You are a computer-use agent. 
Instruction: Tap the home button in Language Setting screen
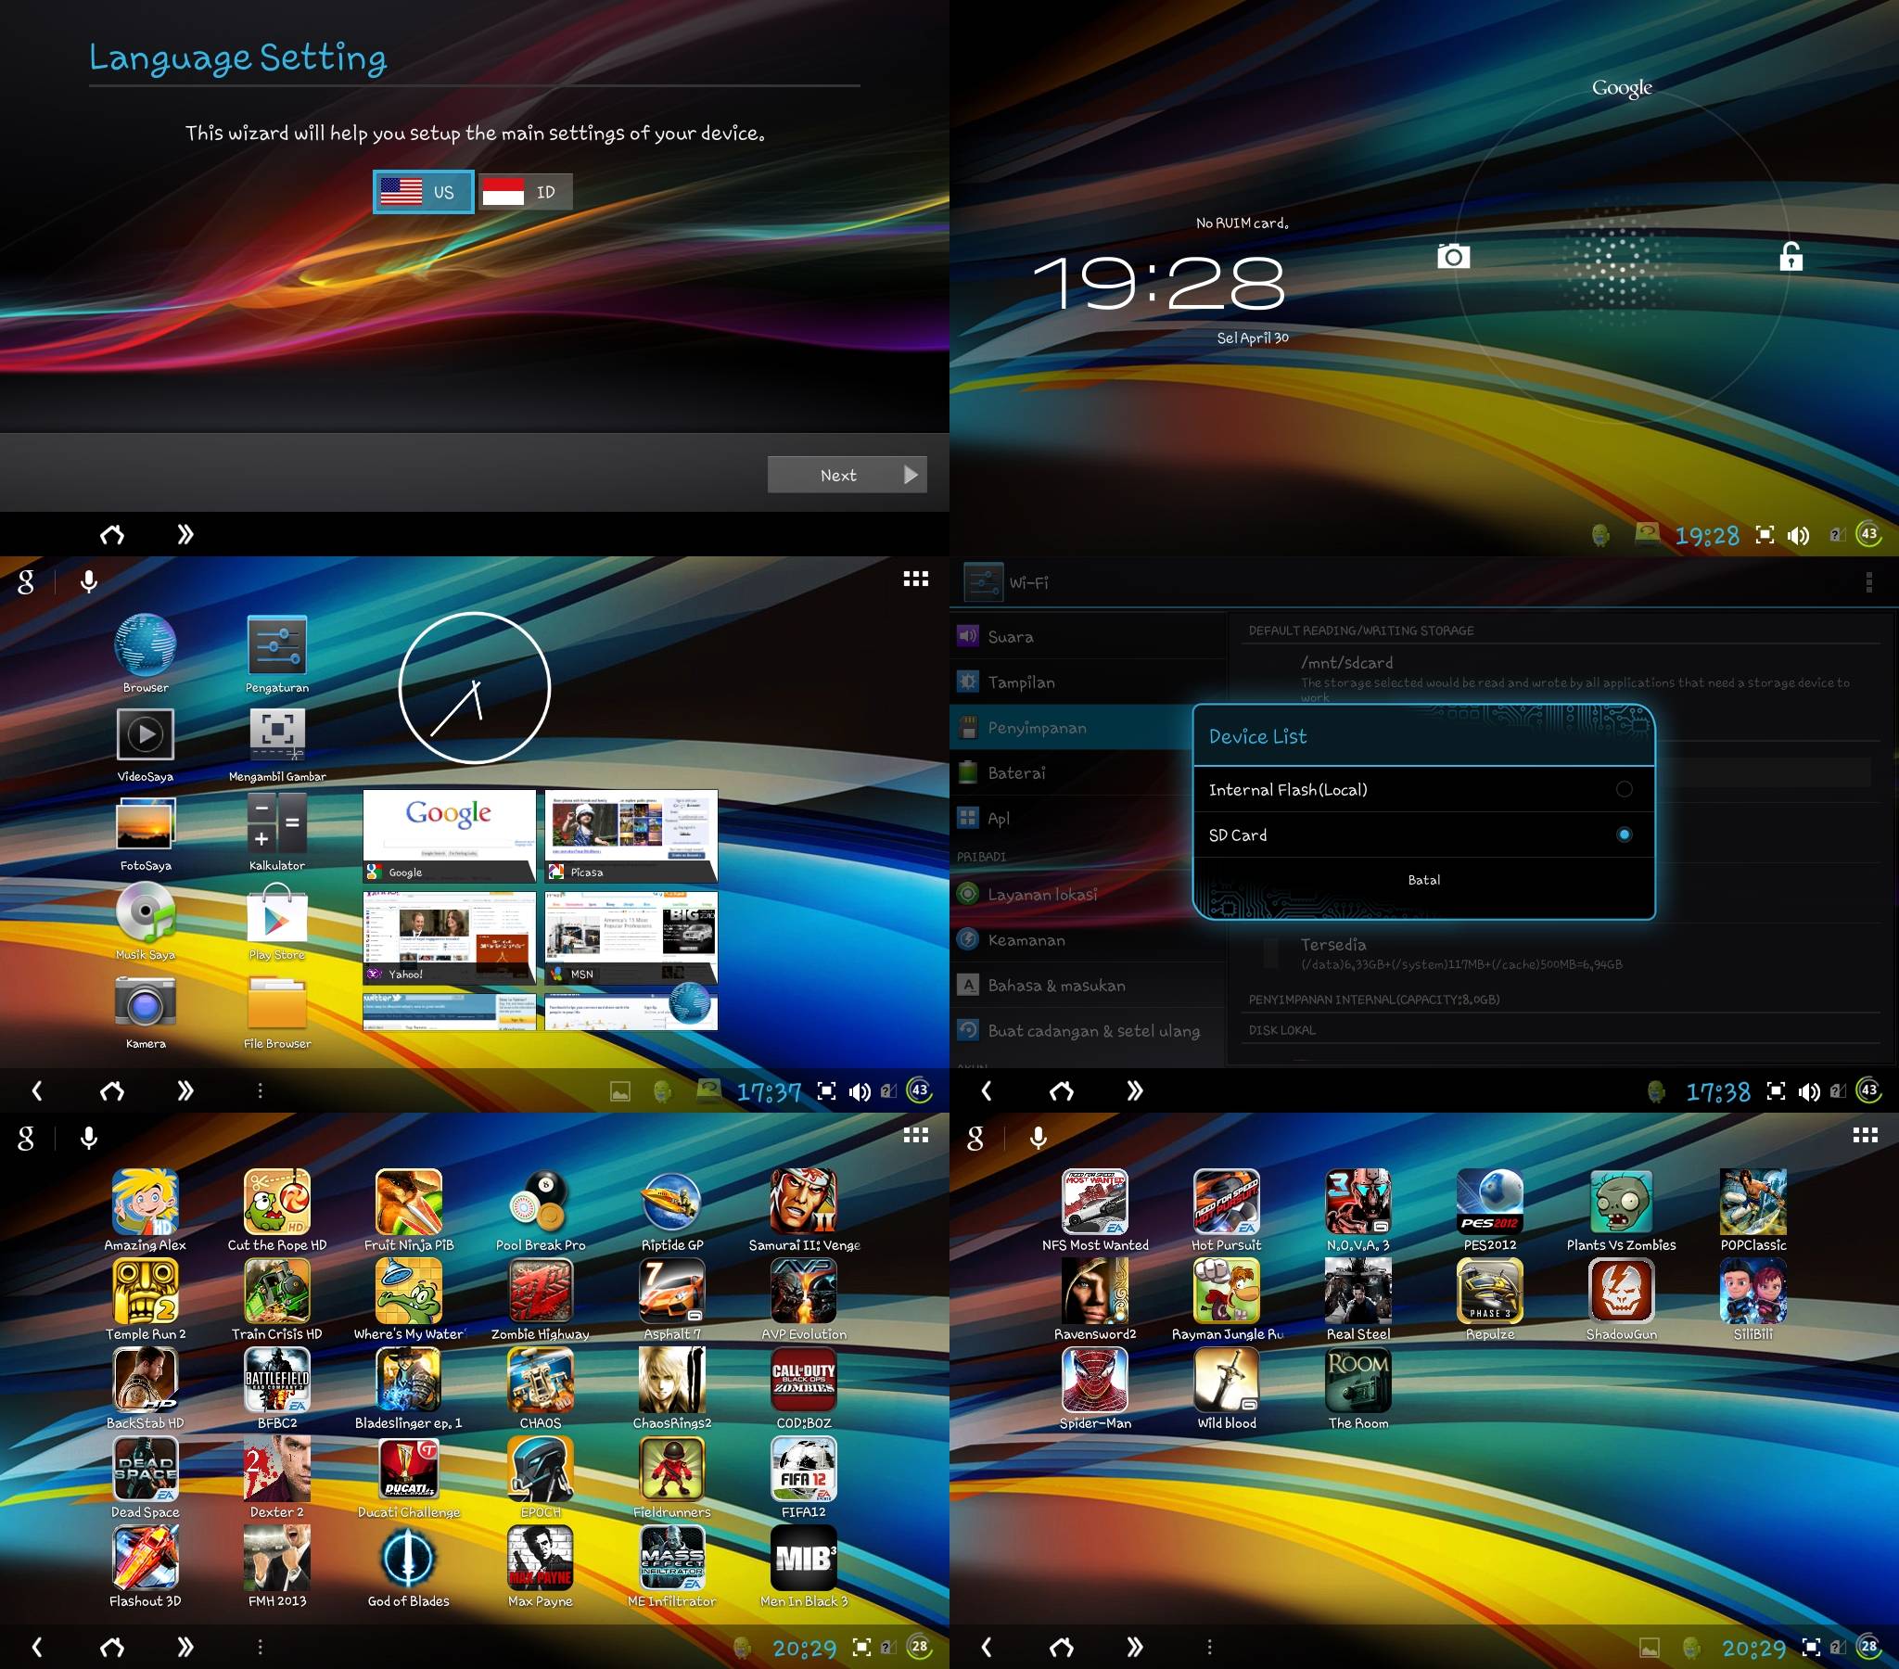click(112, 534)
